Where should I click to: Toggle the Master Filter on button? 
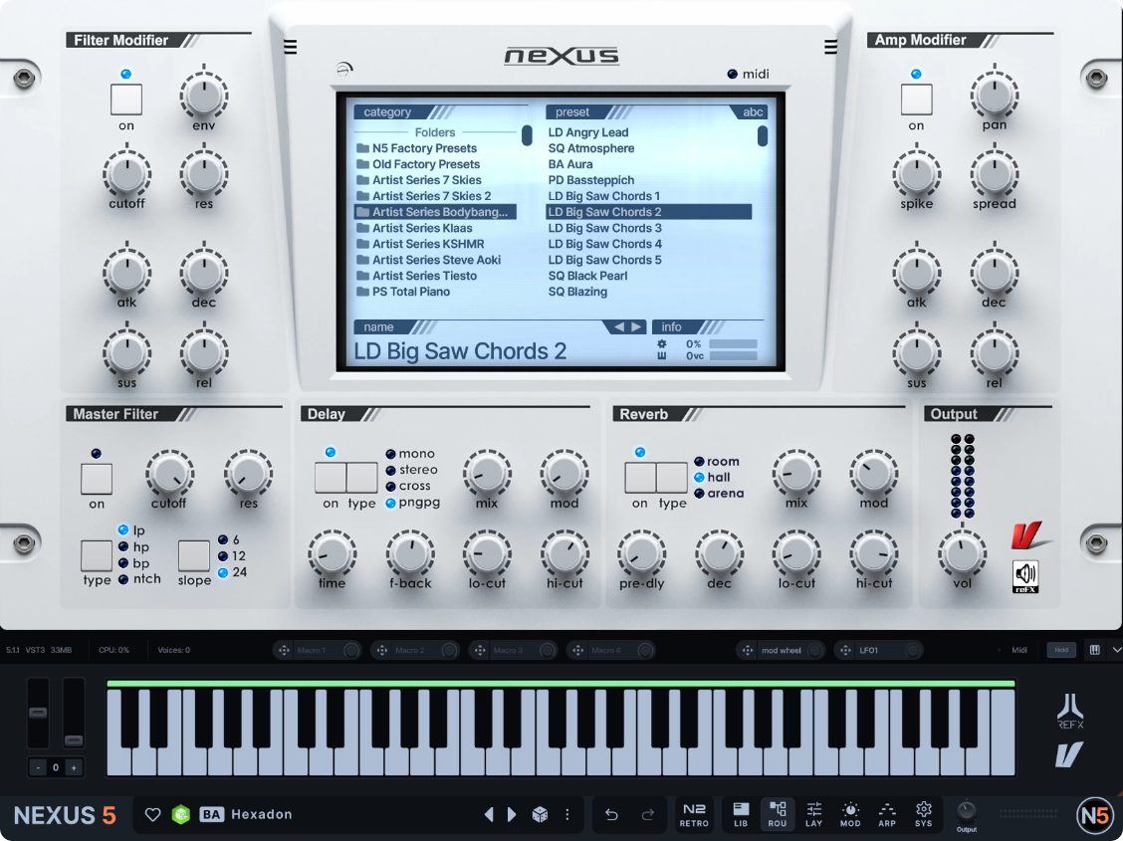tap(97, 479)
